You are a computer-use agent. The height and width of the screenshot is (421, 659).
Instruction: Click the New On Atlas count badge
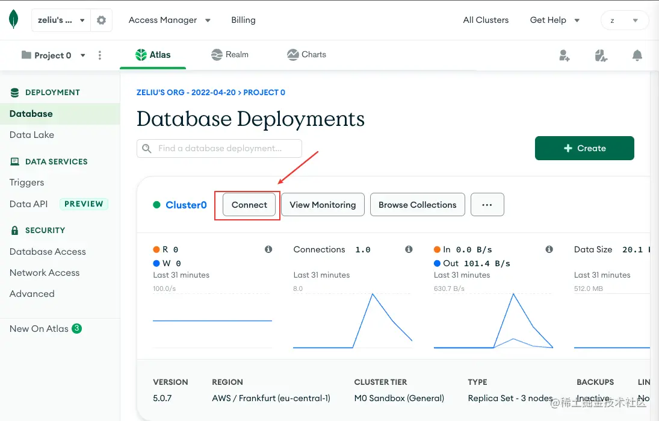pyautogui.click(x=76, y=328)
